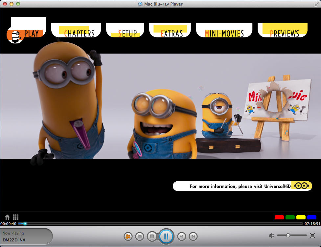Click the orange share/people icon

[128, 236]
